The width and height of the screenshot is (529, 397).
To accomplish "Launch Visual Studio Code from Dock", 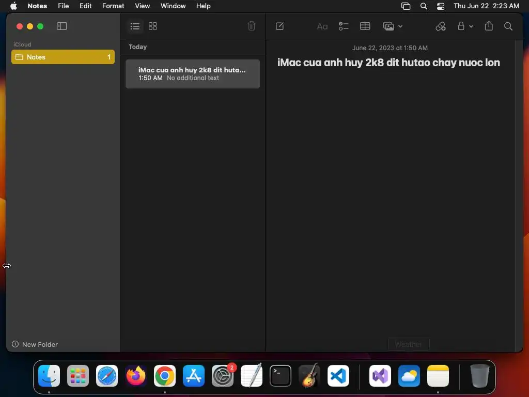I will coord(338,376).
